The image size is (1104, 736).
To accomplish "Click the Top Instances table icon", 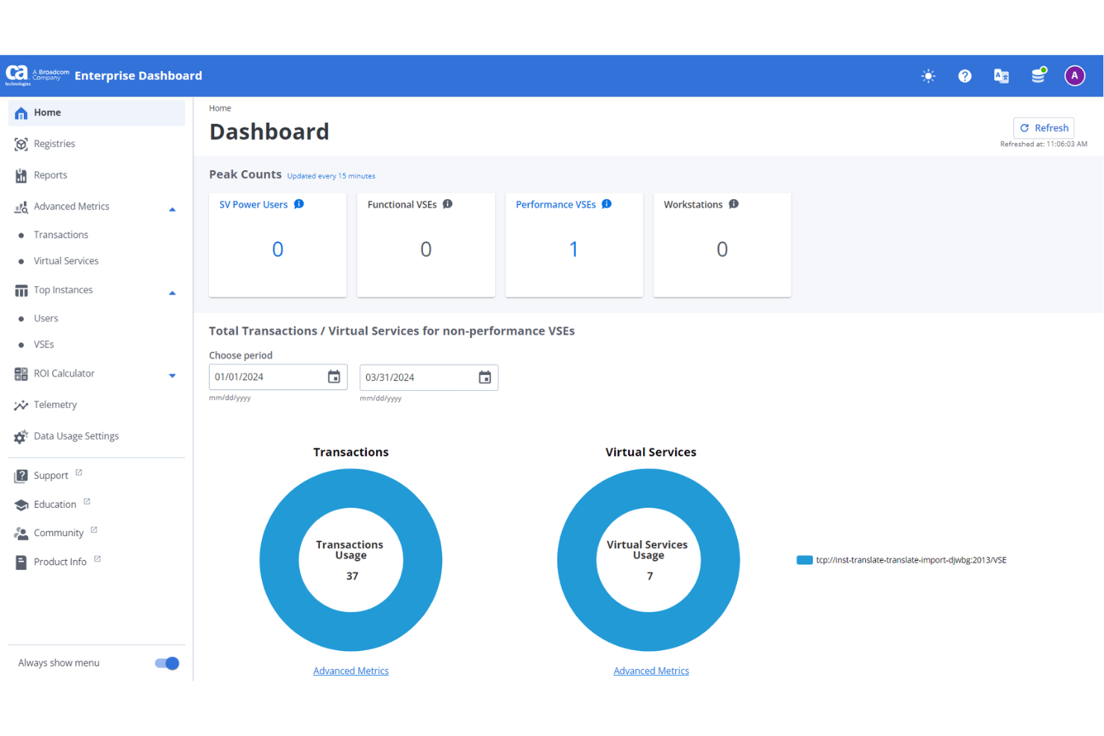I will click(21, 290).
